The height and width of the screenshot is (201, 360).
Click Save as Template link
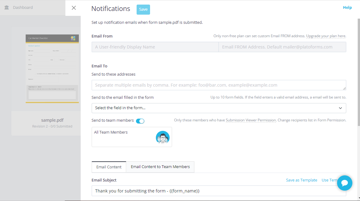(301, 180)
